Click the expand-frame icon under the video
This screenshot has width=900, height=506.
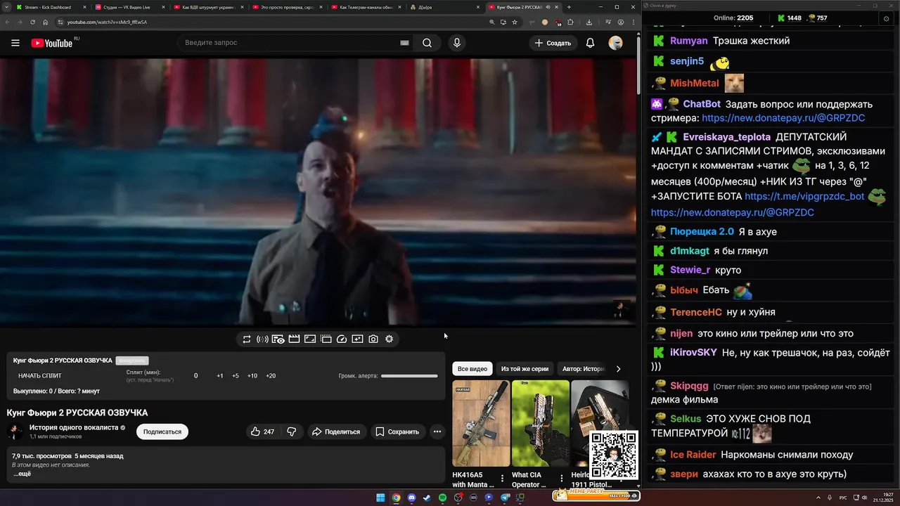[310, 339]
